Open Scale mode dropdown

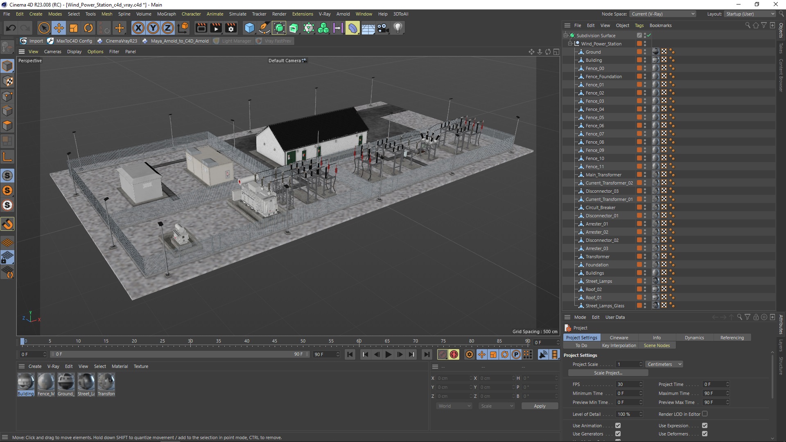pyautogui.click(x=497, y=406)
